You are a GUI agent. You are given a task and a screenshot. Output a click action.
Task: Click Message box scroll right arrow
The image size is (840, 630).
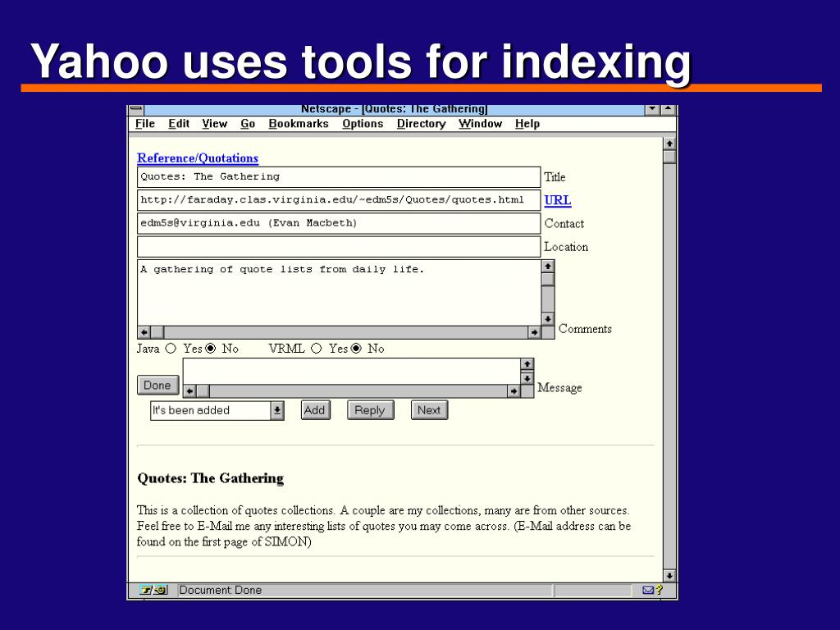[x=514, y=391]
